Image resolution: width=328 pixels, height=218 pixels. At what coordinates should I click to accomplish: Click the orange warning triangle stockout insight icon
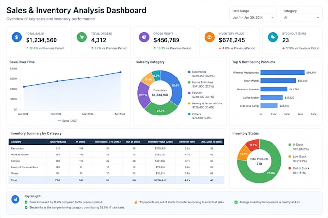136,202
